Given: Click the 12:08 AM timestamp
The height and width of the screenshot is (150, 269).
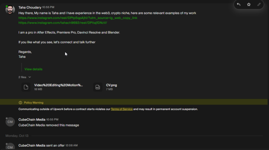Looking at the screenshot, I should (71, 146).
